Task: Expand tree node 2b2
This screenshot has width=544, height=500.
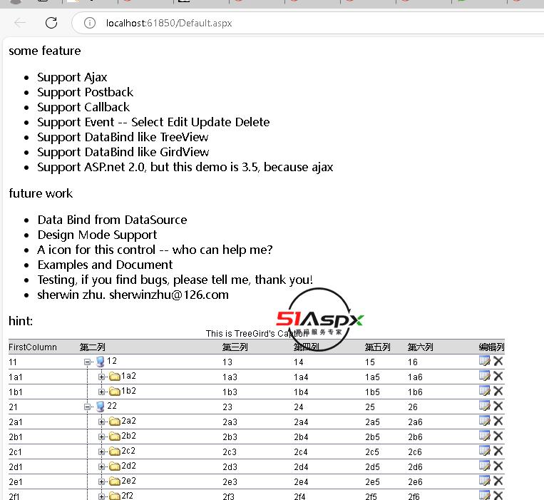Action: point(102,437)
